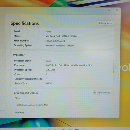Close the Specifications window
Viewport: 130px width, 130px height.
coord(117,10)
